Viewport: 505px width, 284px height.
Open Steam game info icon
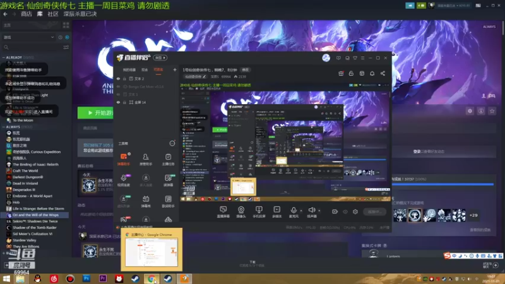click(481, 111)
